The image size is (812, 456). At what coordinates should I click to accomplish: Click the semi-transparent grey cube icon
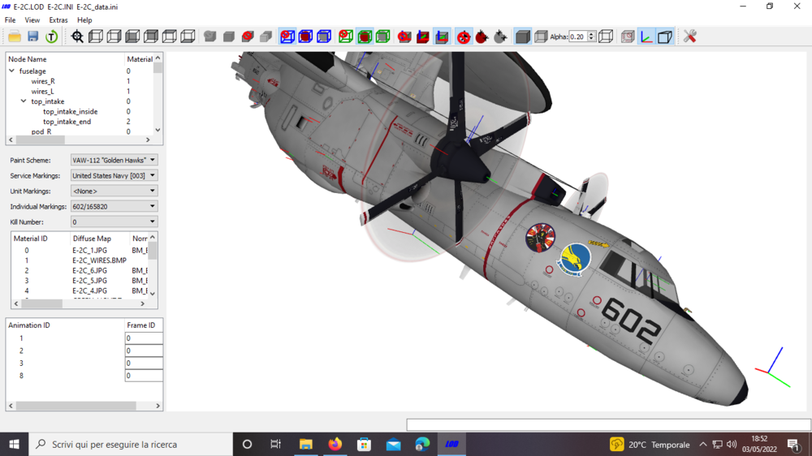click(x=541, y=37)
